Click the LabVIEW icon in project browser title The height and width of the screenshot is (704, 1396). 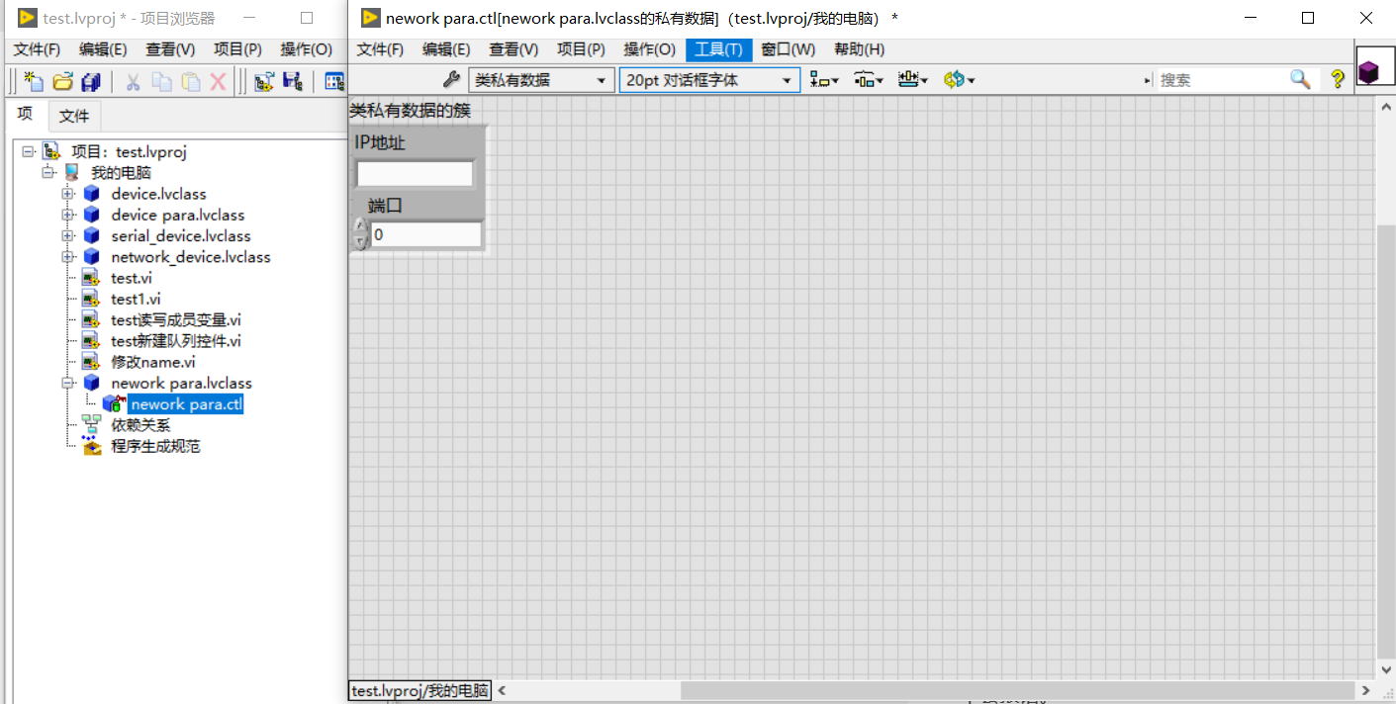tap(27, 18)
